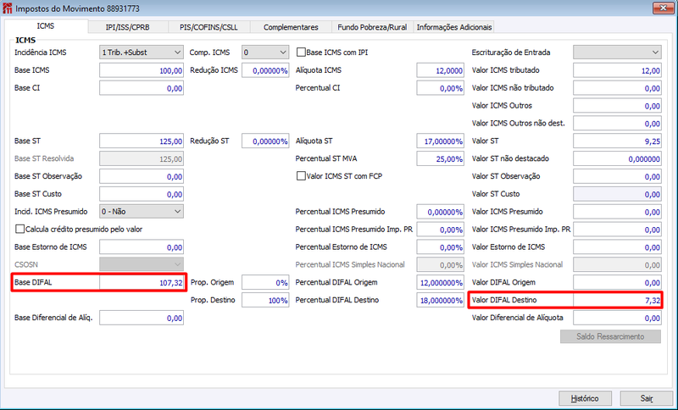Click the Alíquota ICMS field
This screenshot has height=410, width=678.
coord(441,70)
